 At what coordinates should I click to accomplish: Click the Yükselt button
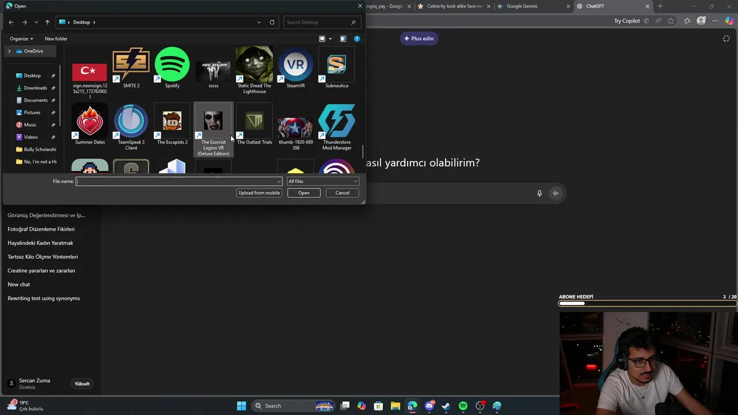[x=82, y=384]
